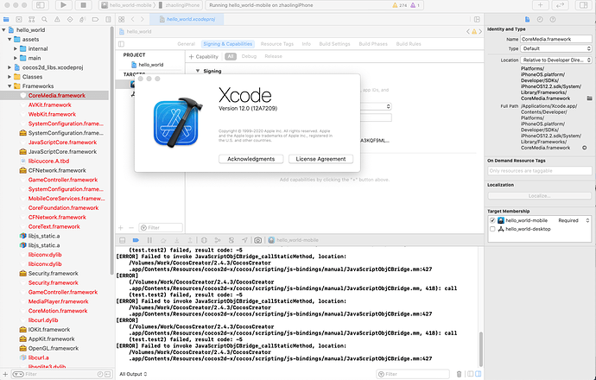Collapse the hello_world project root

3,30
